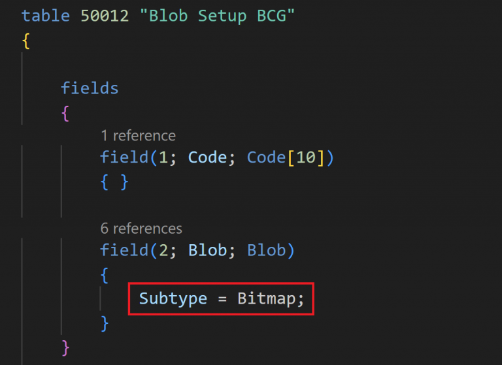
Task: Click the magenta opening brace under fields
Action: pyautogui.click(x=65, y=112)
